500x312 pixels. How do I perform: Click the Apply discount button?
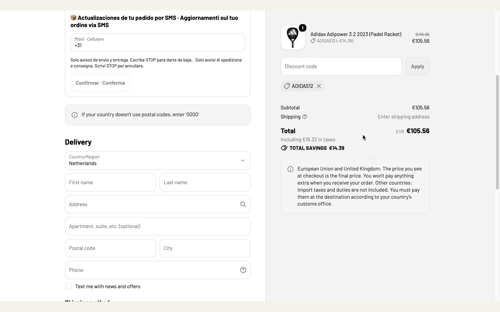pos(417,66)
